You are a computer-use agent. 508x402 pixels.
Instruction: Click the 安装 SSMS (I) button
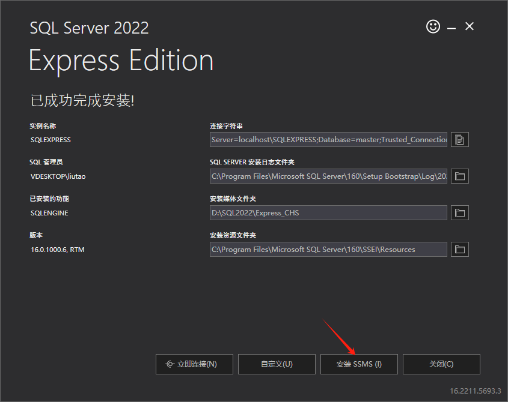click(x=359, y=364)
